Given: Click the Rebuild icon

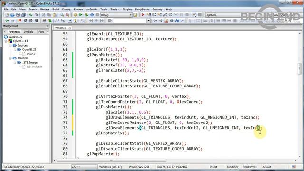Looking at the screenshot, I should point(92,15).
